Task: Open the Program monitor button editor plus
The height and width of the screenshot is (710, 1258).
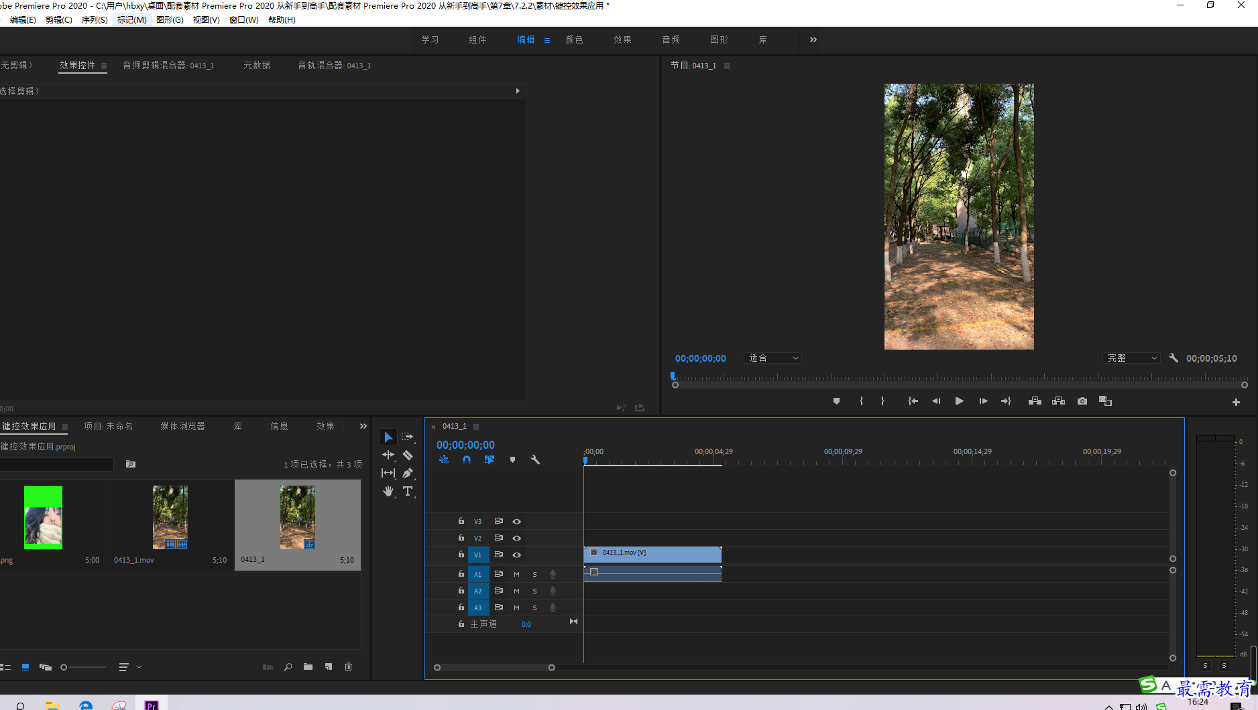Action: coord(1236,402)
